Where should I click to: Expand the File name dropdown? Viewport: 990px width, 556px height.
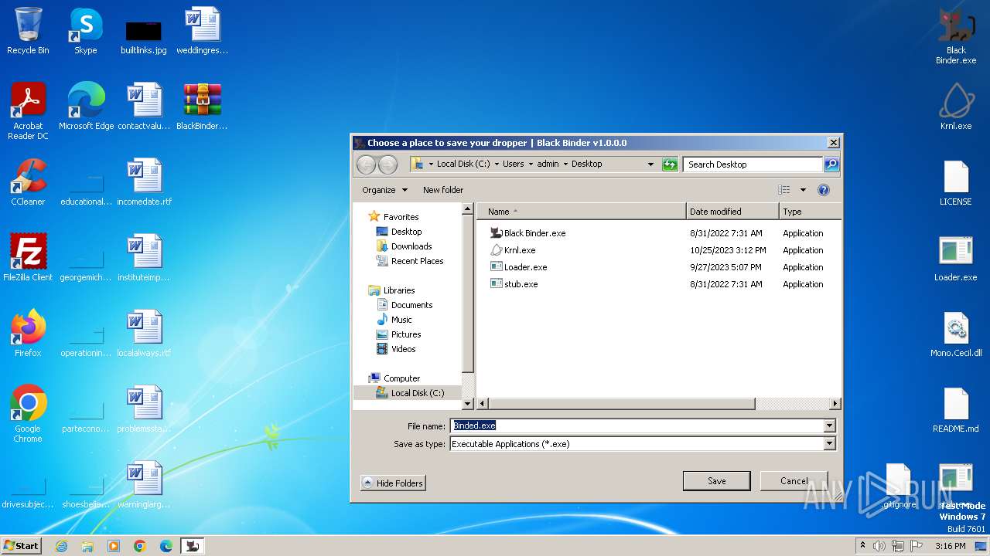829,425
